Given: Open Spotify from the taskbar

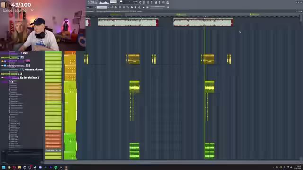Looking at the screenshot, I should (x=56, y=167).
